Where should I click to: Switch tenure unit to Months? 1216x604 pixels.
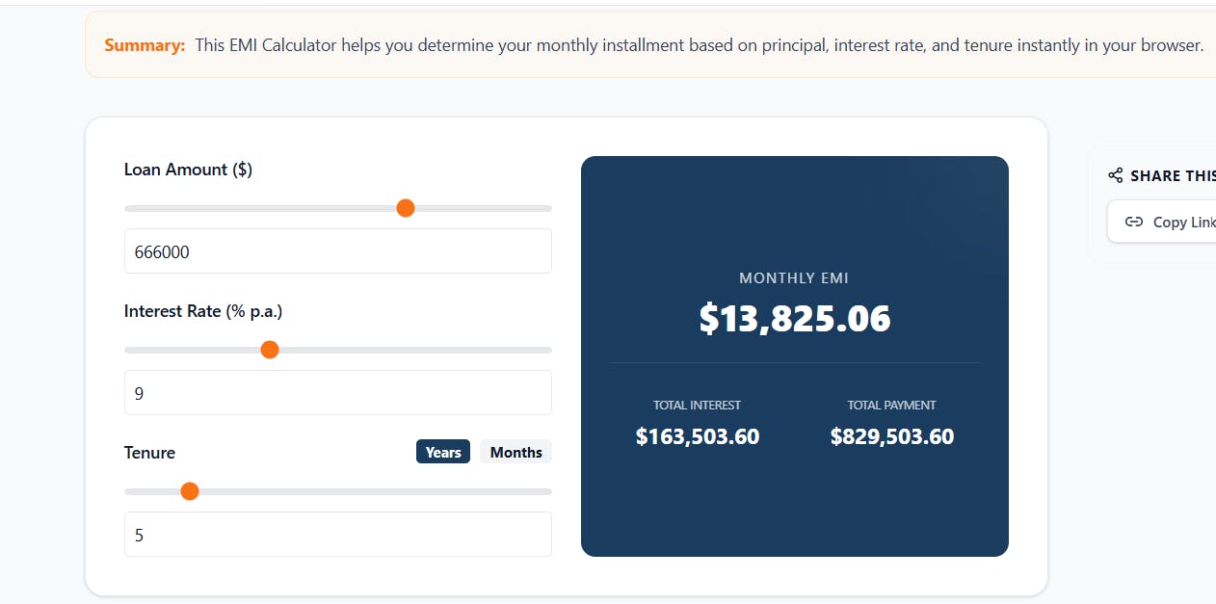[x=515, y=452]
